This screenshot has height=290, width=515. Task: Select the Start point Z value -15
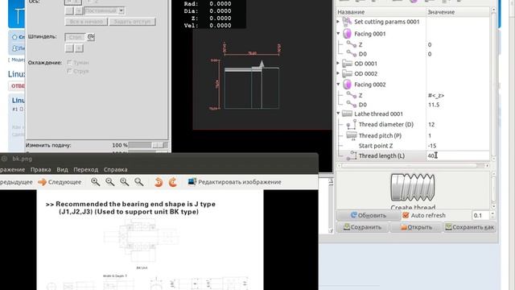pyautogui.click(x=432, y=146)
